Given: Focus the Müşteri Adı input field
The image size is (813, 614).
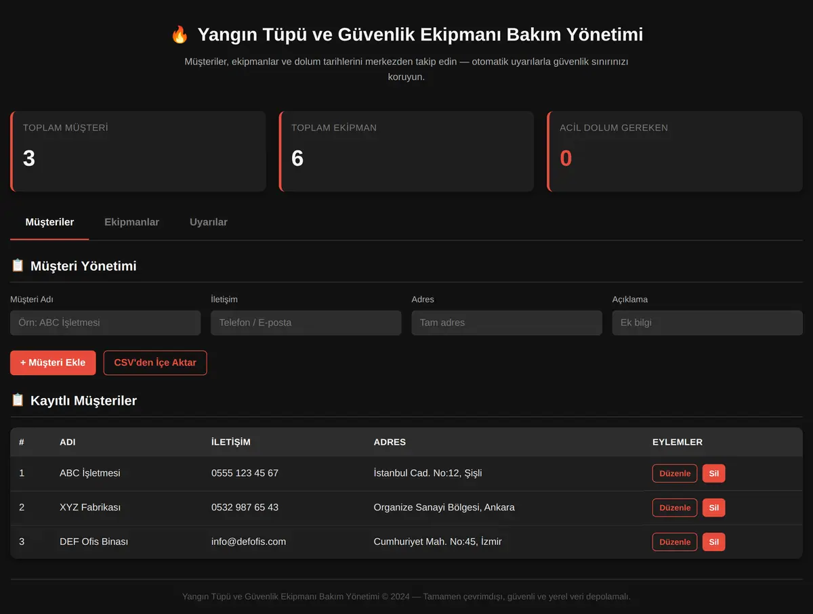Looking at the screenshot, I should (106, 323).
